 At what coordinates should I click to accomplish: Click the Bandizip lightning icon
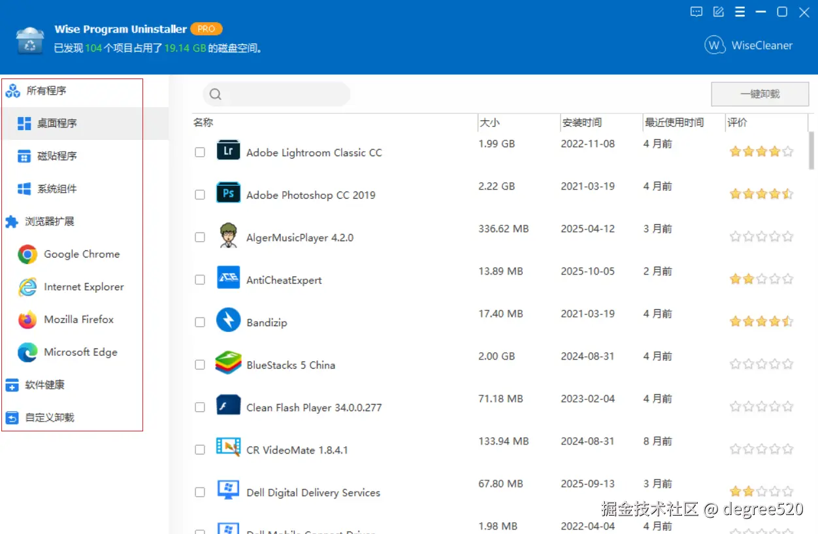pos(228,320)
